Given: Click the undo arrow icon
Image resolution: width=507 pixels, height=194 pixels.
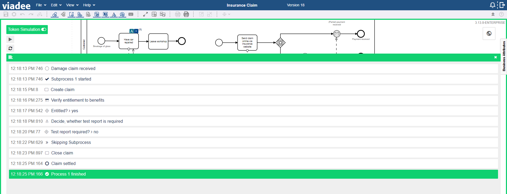Looking at the screenshot, I should 22,14.
